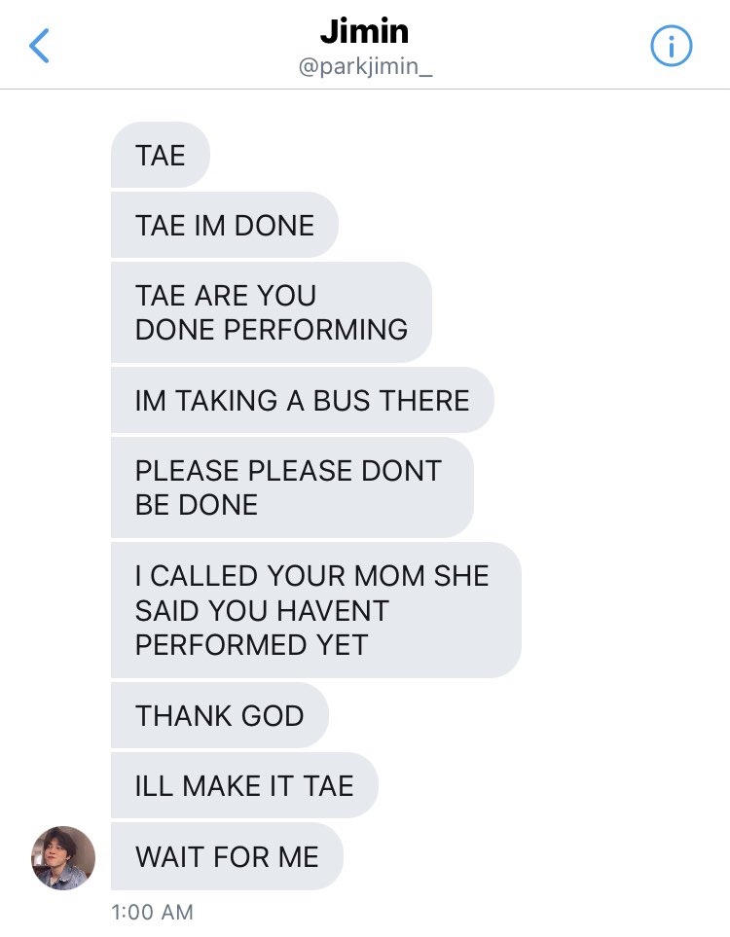Tap the @parkjimin_ handle
730x937 pixels.
tap(365, 66)
